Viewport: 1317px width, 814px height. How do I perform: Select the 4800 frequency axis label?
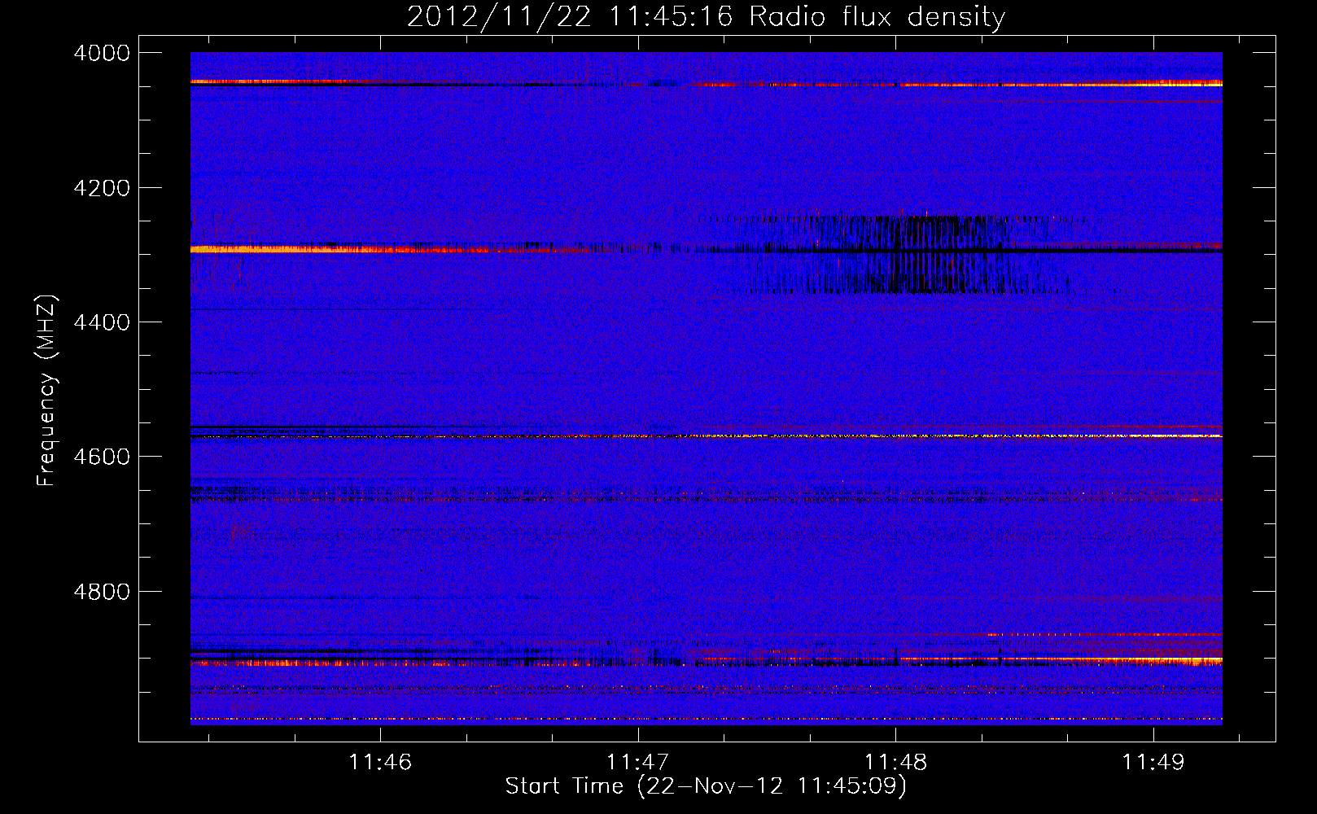(x=102, y=591)
